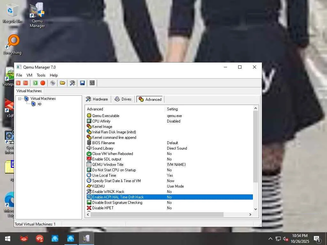Screen dimensions: 327x245
Task: Open the Tools menu
Action: click(41, 75)
